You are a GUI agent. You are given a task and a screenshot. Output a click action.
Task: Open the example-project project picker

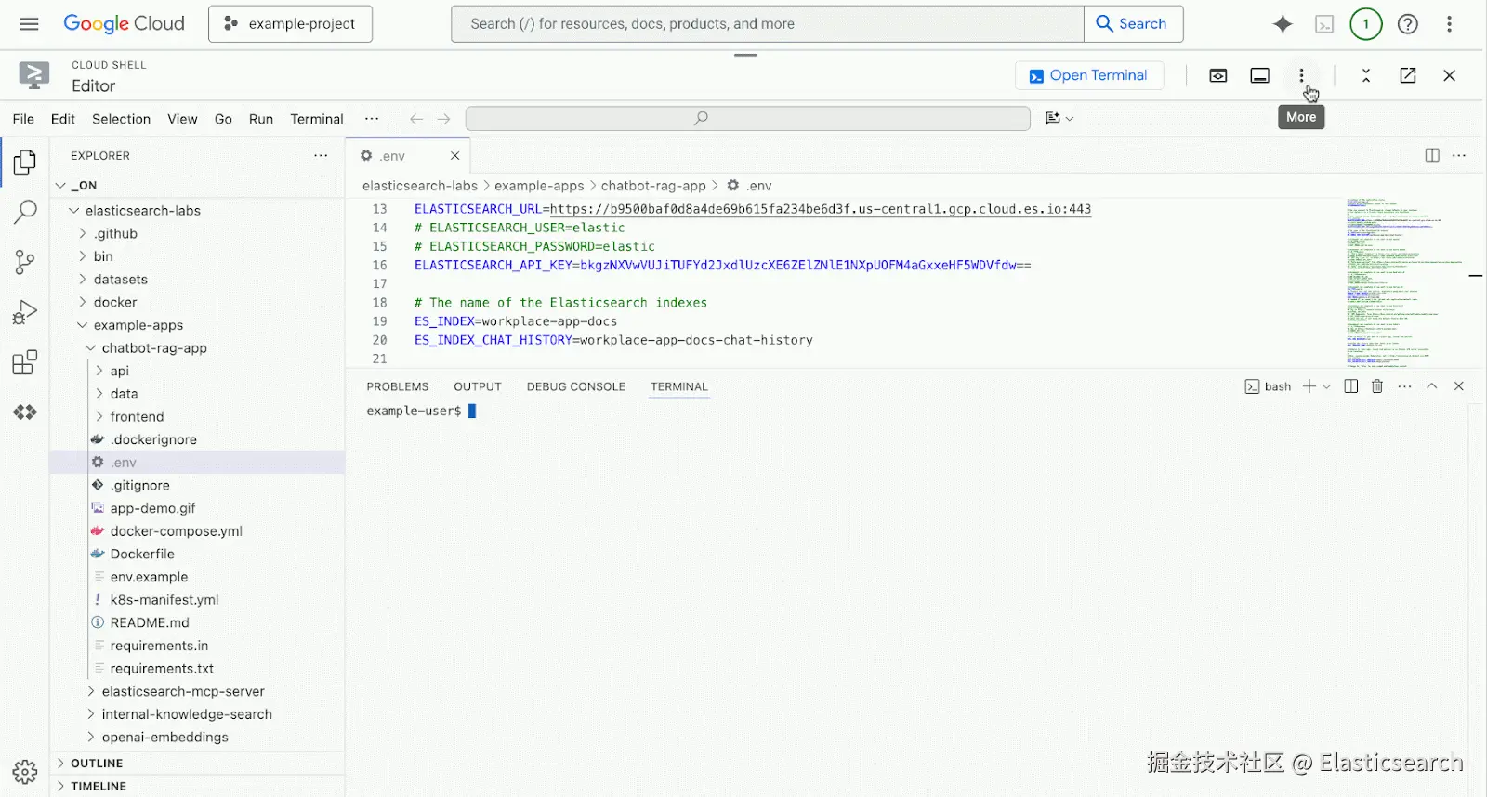coord(290,24)
